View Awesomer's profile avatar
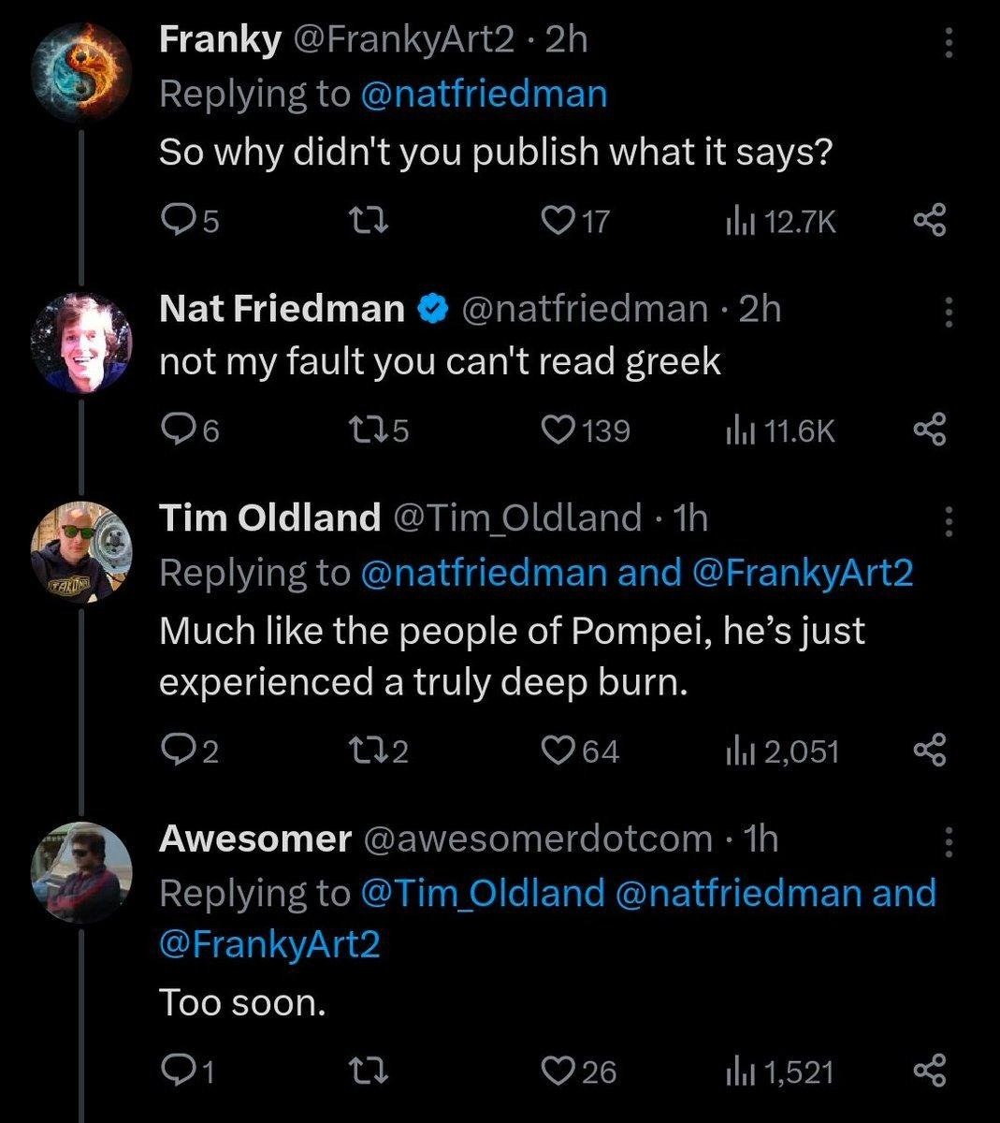 tap(82, 874)
